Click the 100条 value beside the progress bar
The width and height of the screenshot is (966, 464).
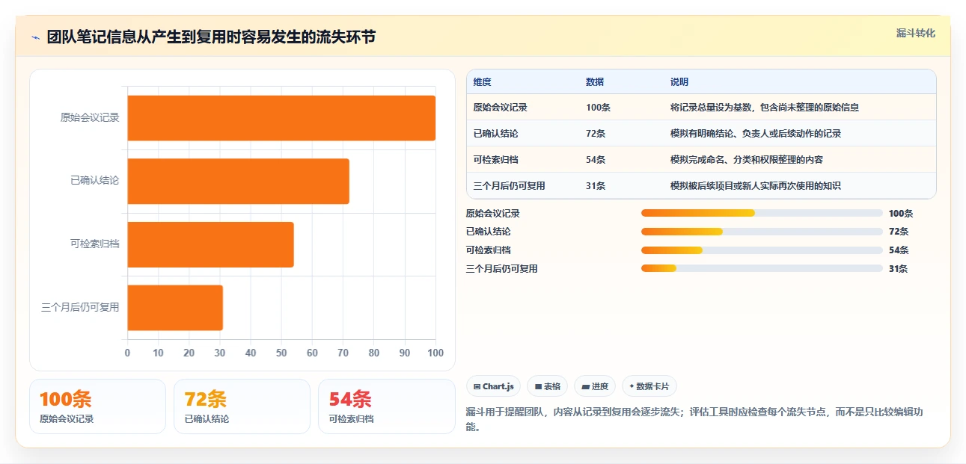click(x=901, y=214)
